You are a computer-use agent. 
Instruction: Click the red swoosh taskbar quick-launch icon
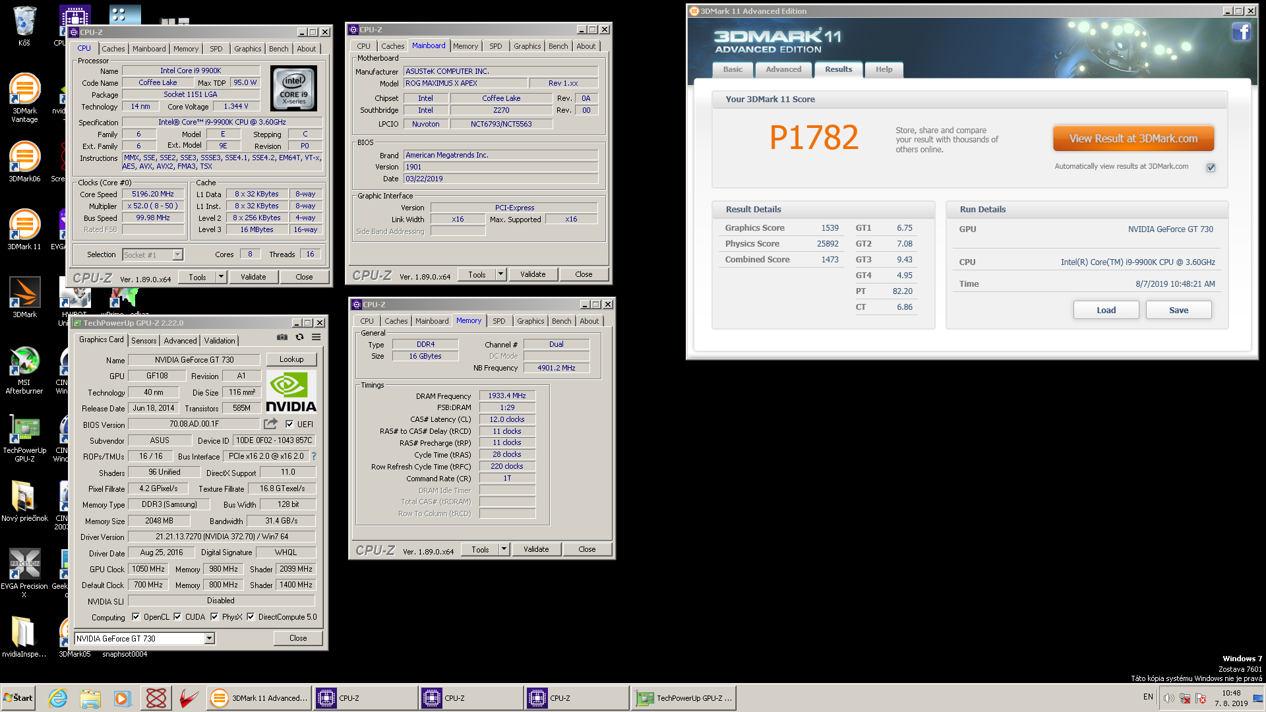coord(189,698)
